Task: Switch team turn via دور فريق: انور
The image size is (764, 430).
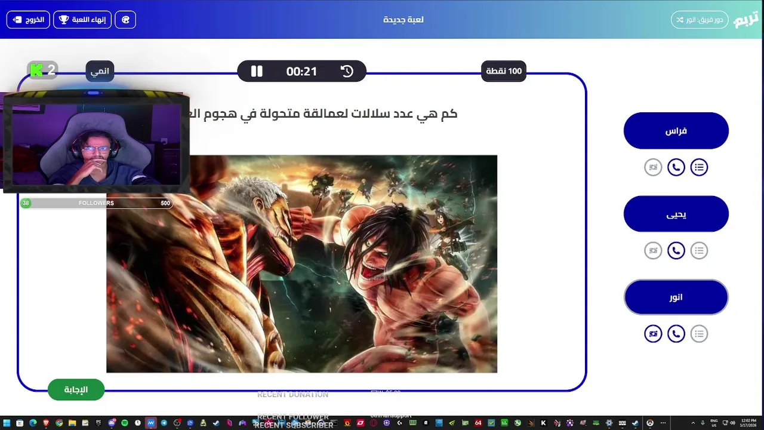Action: 700,20
